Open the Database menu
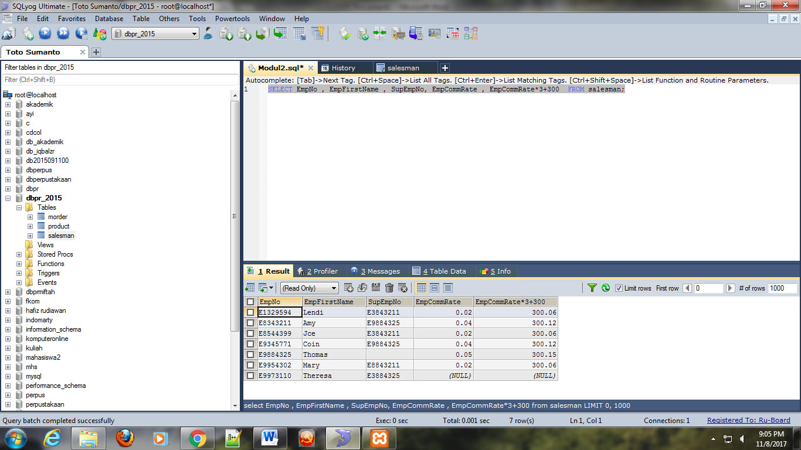801x450 pixels. [x=109, y=19]
